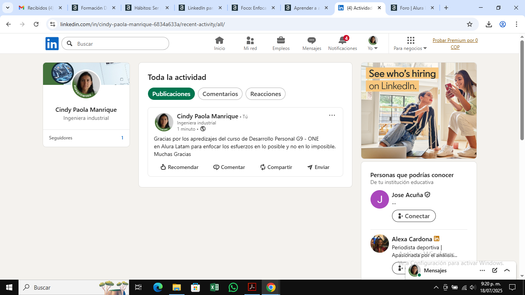
Task: Switch to the Reacciones filter
Action: pyautogui.click(x=266, y=94)
